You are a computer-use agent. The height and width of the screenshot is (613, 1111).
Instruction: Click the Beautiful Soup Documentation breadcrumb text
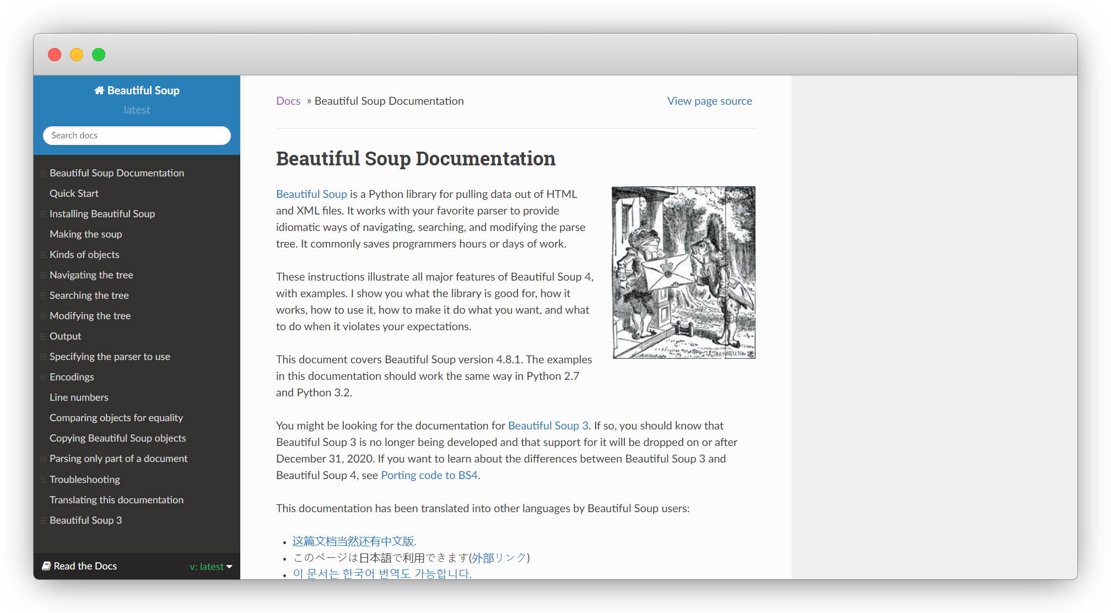[389, 101]
